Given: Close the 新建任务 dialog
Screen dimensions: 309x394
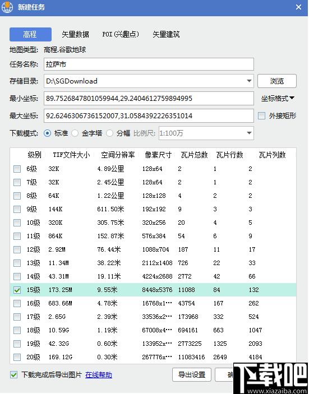Looking at the screenshot, I should coord(298,7).
